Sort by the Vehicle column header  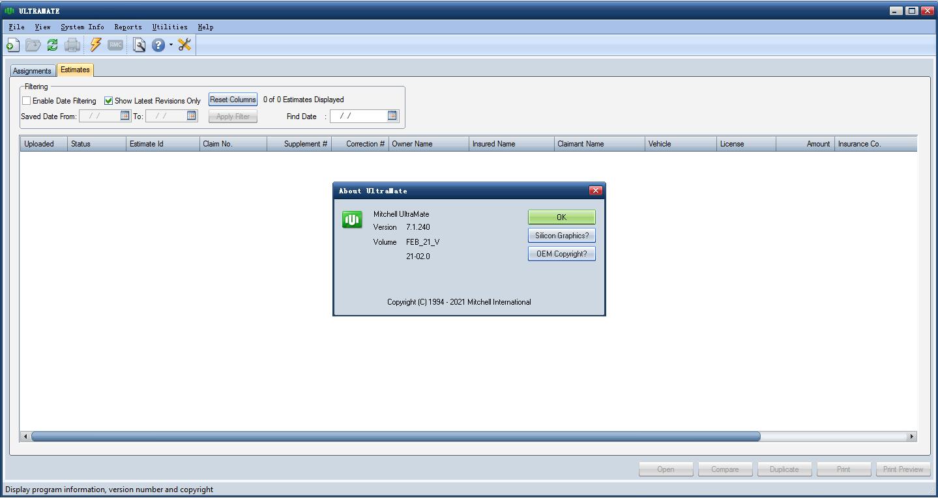click(681, 144)
